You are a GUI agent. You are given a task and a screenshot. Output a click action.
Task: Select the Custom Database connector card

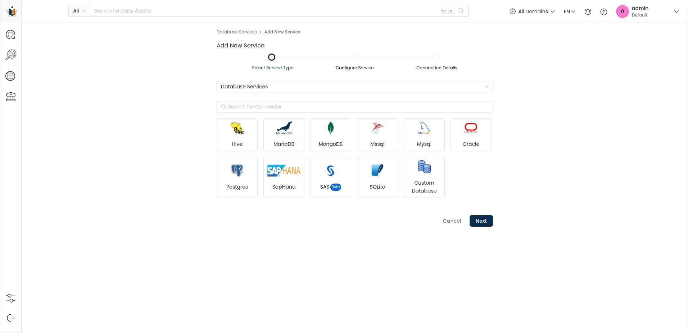coord(424,177)
